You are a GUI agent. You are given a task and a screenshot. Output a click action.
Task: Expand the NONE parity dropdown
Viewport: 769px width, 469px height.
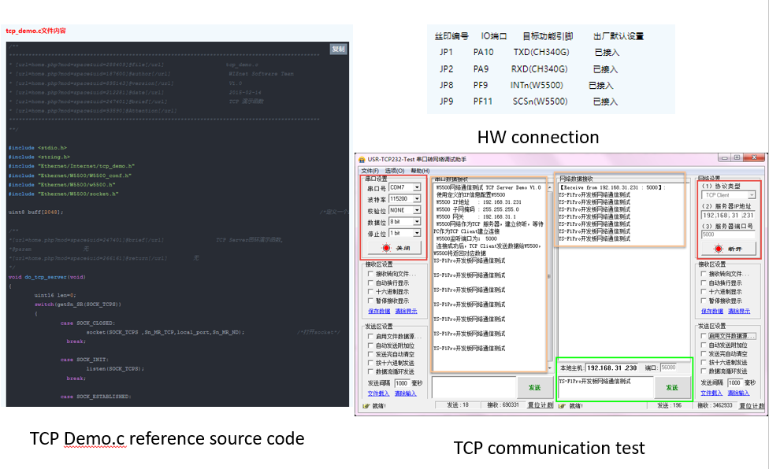(417, 210)
